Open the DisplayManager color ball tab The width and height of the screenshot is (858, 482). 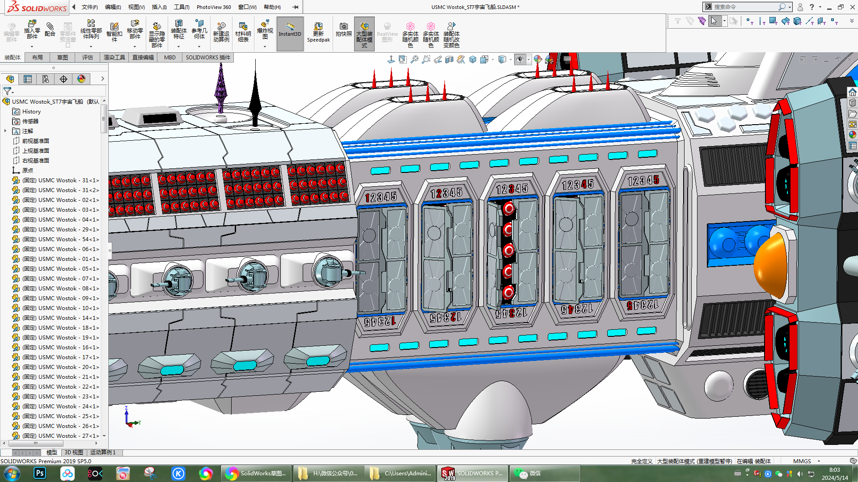pyautogui.click(x=81, y=79)
